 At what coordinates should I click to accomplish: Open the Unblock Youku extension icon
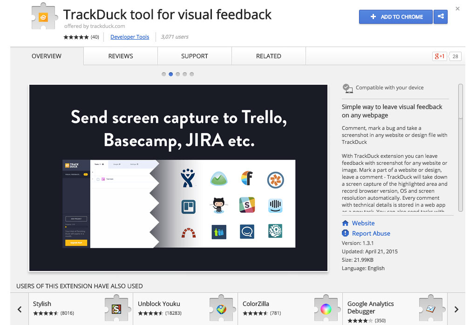point(221,309)
